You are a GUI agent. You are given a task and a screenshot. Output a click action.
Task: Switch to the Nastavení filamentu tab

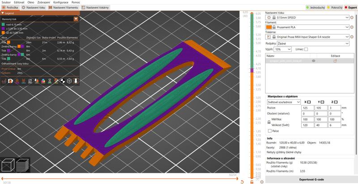64,8
